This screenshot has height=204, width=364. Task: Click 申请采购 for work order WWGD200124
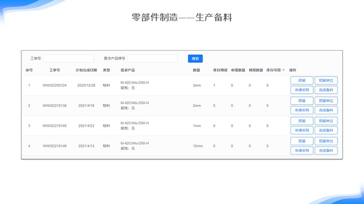302,90
